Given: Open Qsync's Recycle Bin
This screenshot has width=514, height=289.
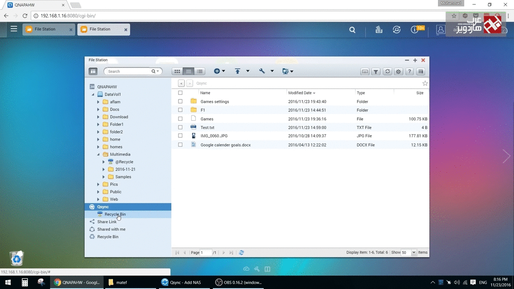Looking at the screenshot, I should [x=128, y=214].
